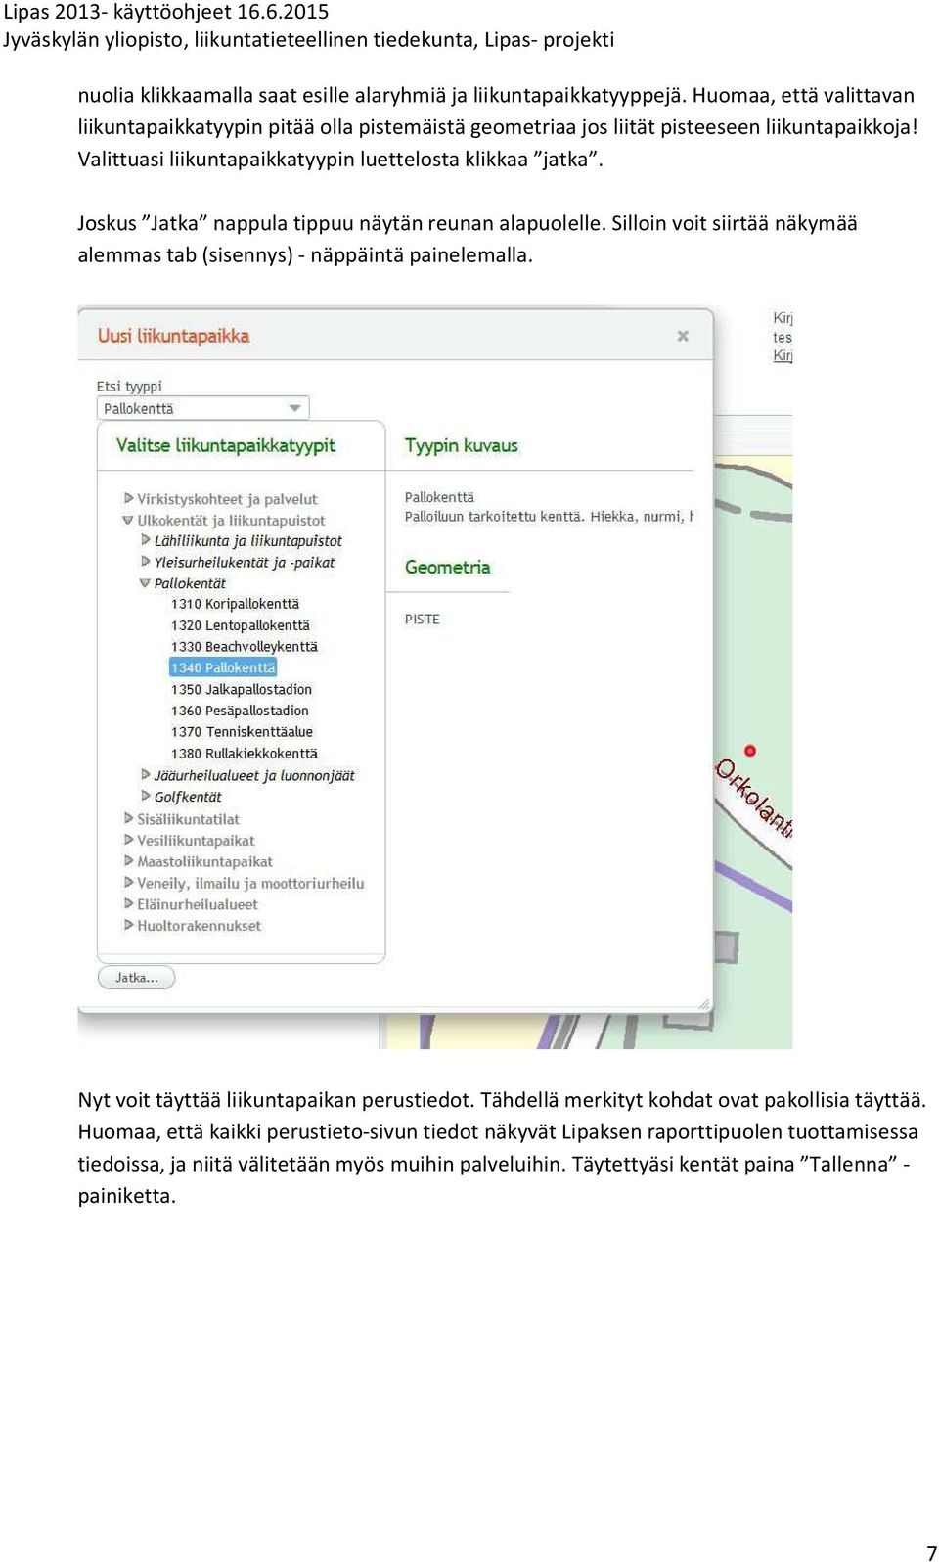This screenshot has height=1562, width=939.
Task: Click the Tyypin kuvaus heading
Action: (462, 445)
